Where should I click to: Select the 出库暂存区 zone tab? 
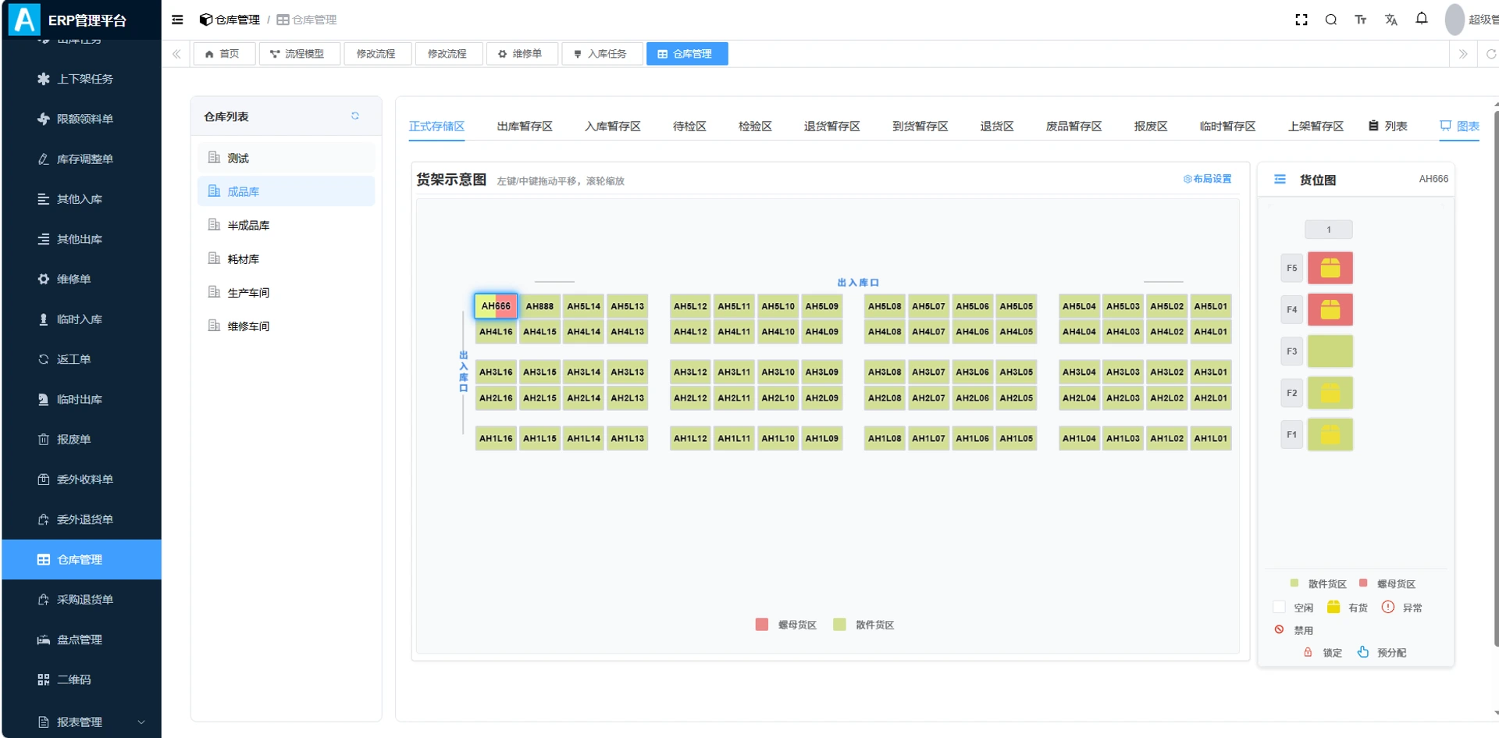[x=525, y=126]
